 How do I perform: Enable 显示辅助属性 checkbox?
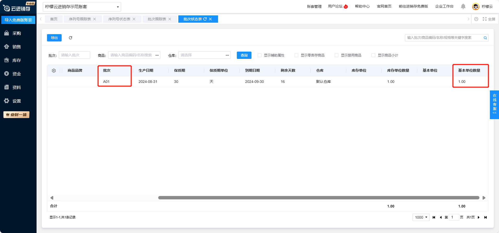coord(260,55)
